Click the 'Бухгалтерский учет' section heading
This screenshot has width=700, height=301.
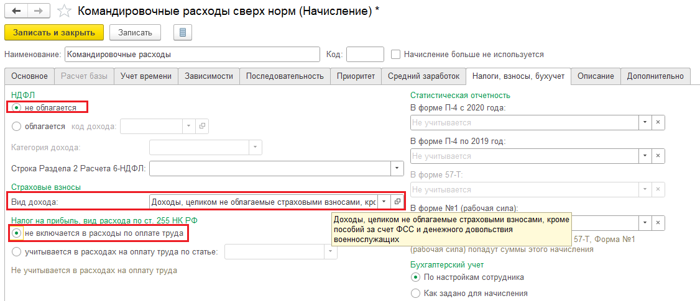click(447, 265)
